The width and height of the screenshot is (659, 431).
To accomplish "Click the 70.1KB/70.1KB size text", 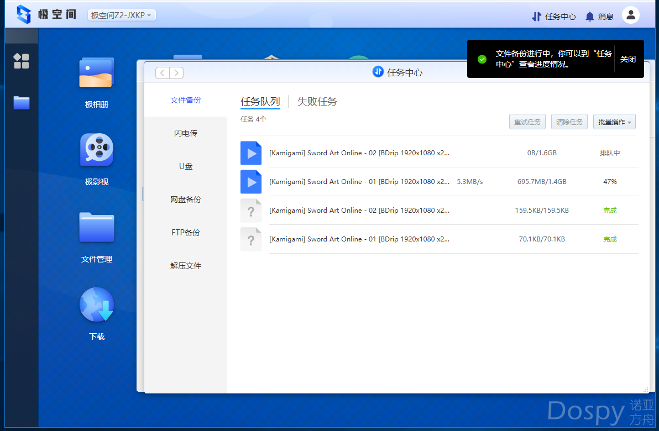I will (x=542, y=239).
